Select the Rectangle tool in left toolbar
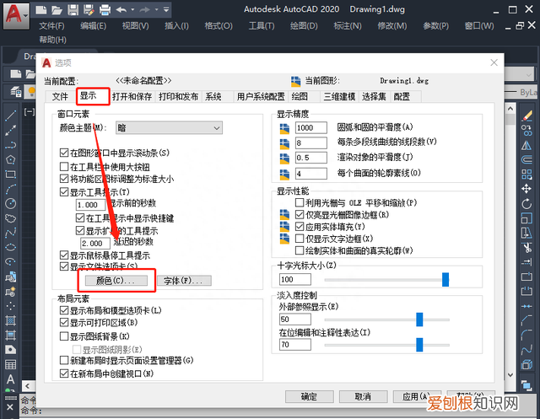 click(11, 174)
